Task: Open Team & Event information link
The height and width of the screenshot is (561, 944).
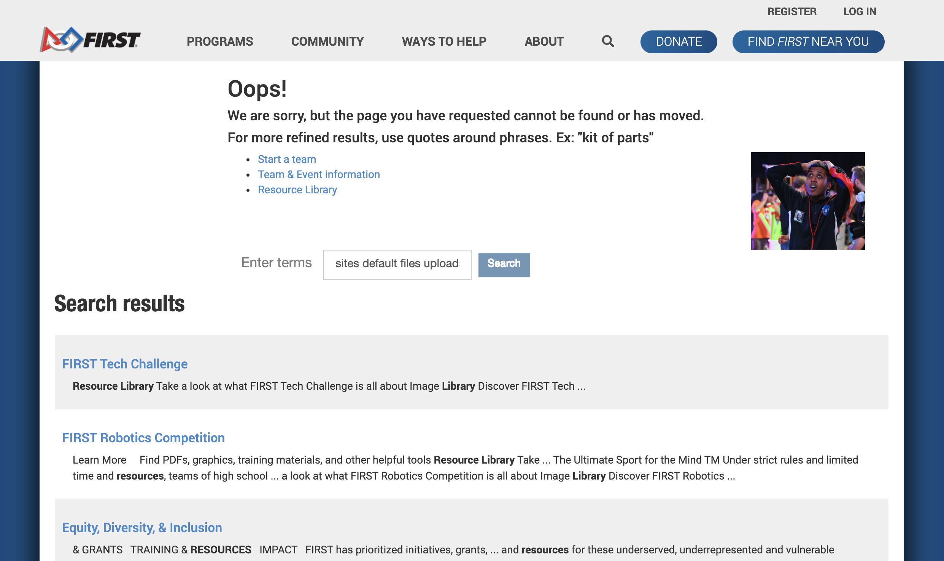Action: [319, 174]
